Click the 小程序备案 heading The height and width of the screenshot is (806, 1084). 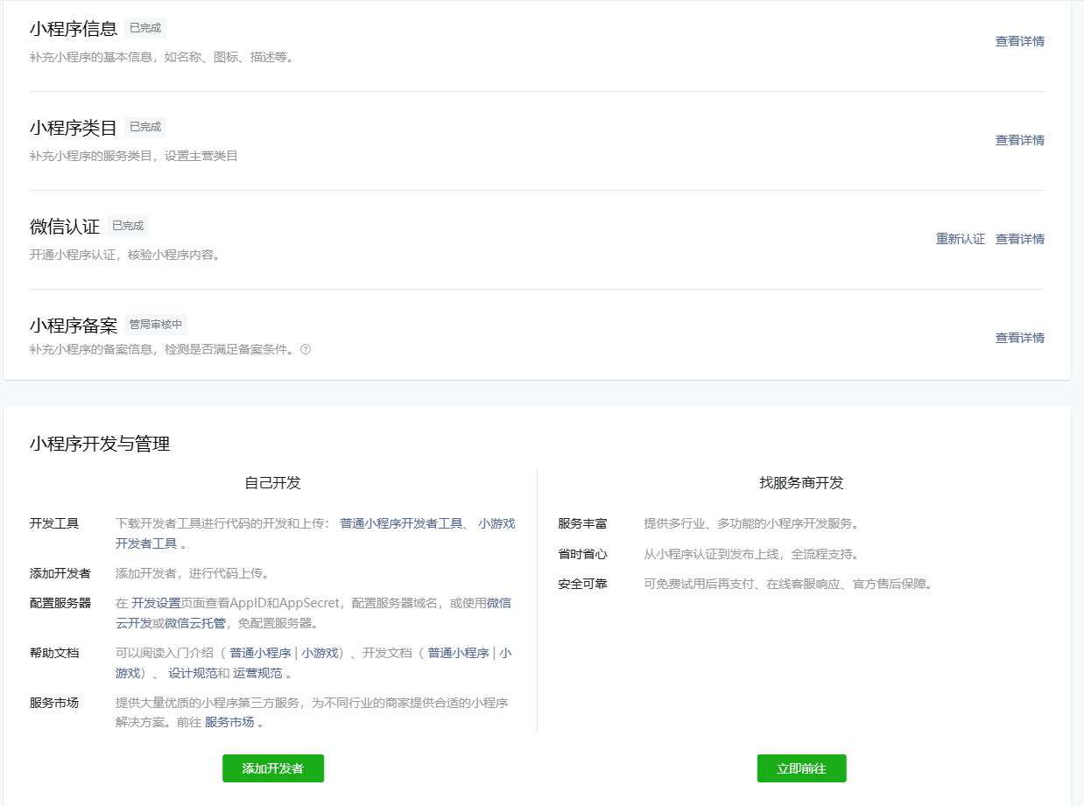(x=74, y=326)
